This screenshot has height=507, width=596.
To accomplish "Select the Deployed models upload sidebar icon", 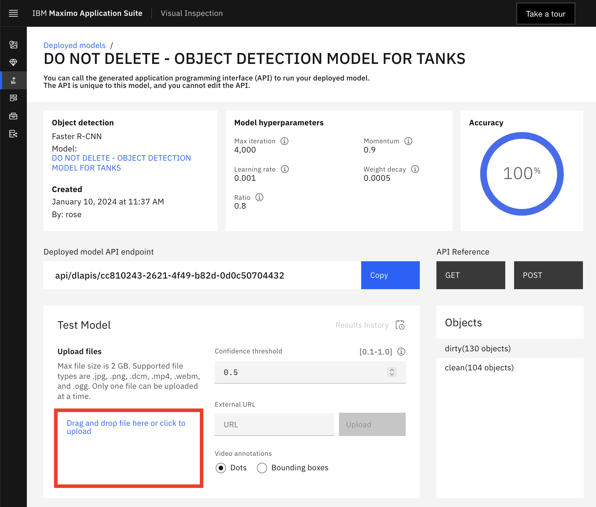I will point(13,80).
